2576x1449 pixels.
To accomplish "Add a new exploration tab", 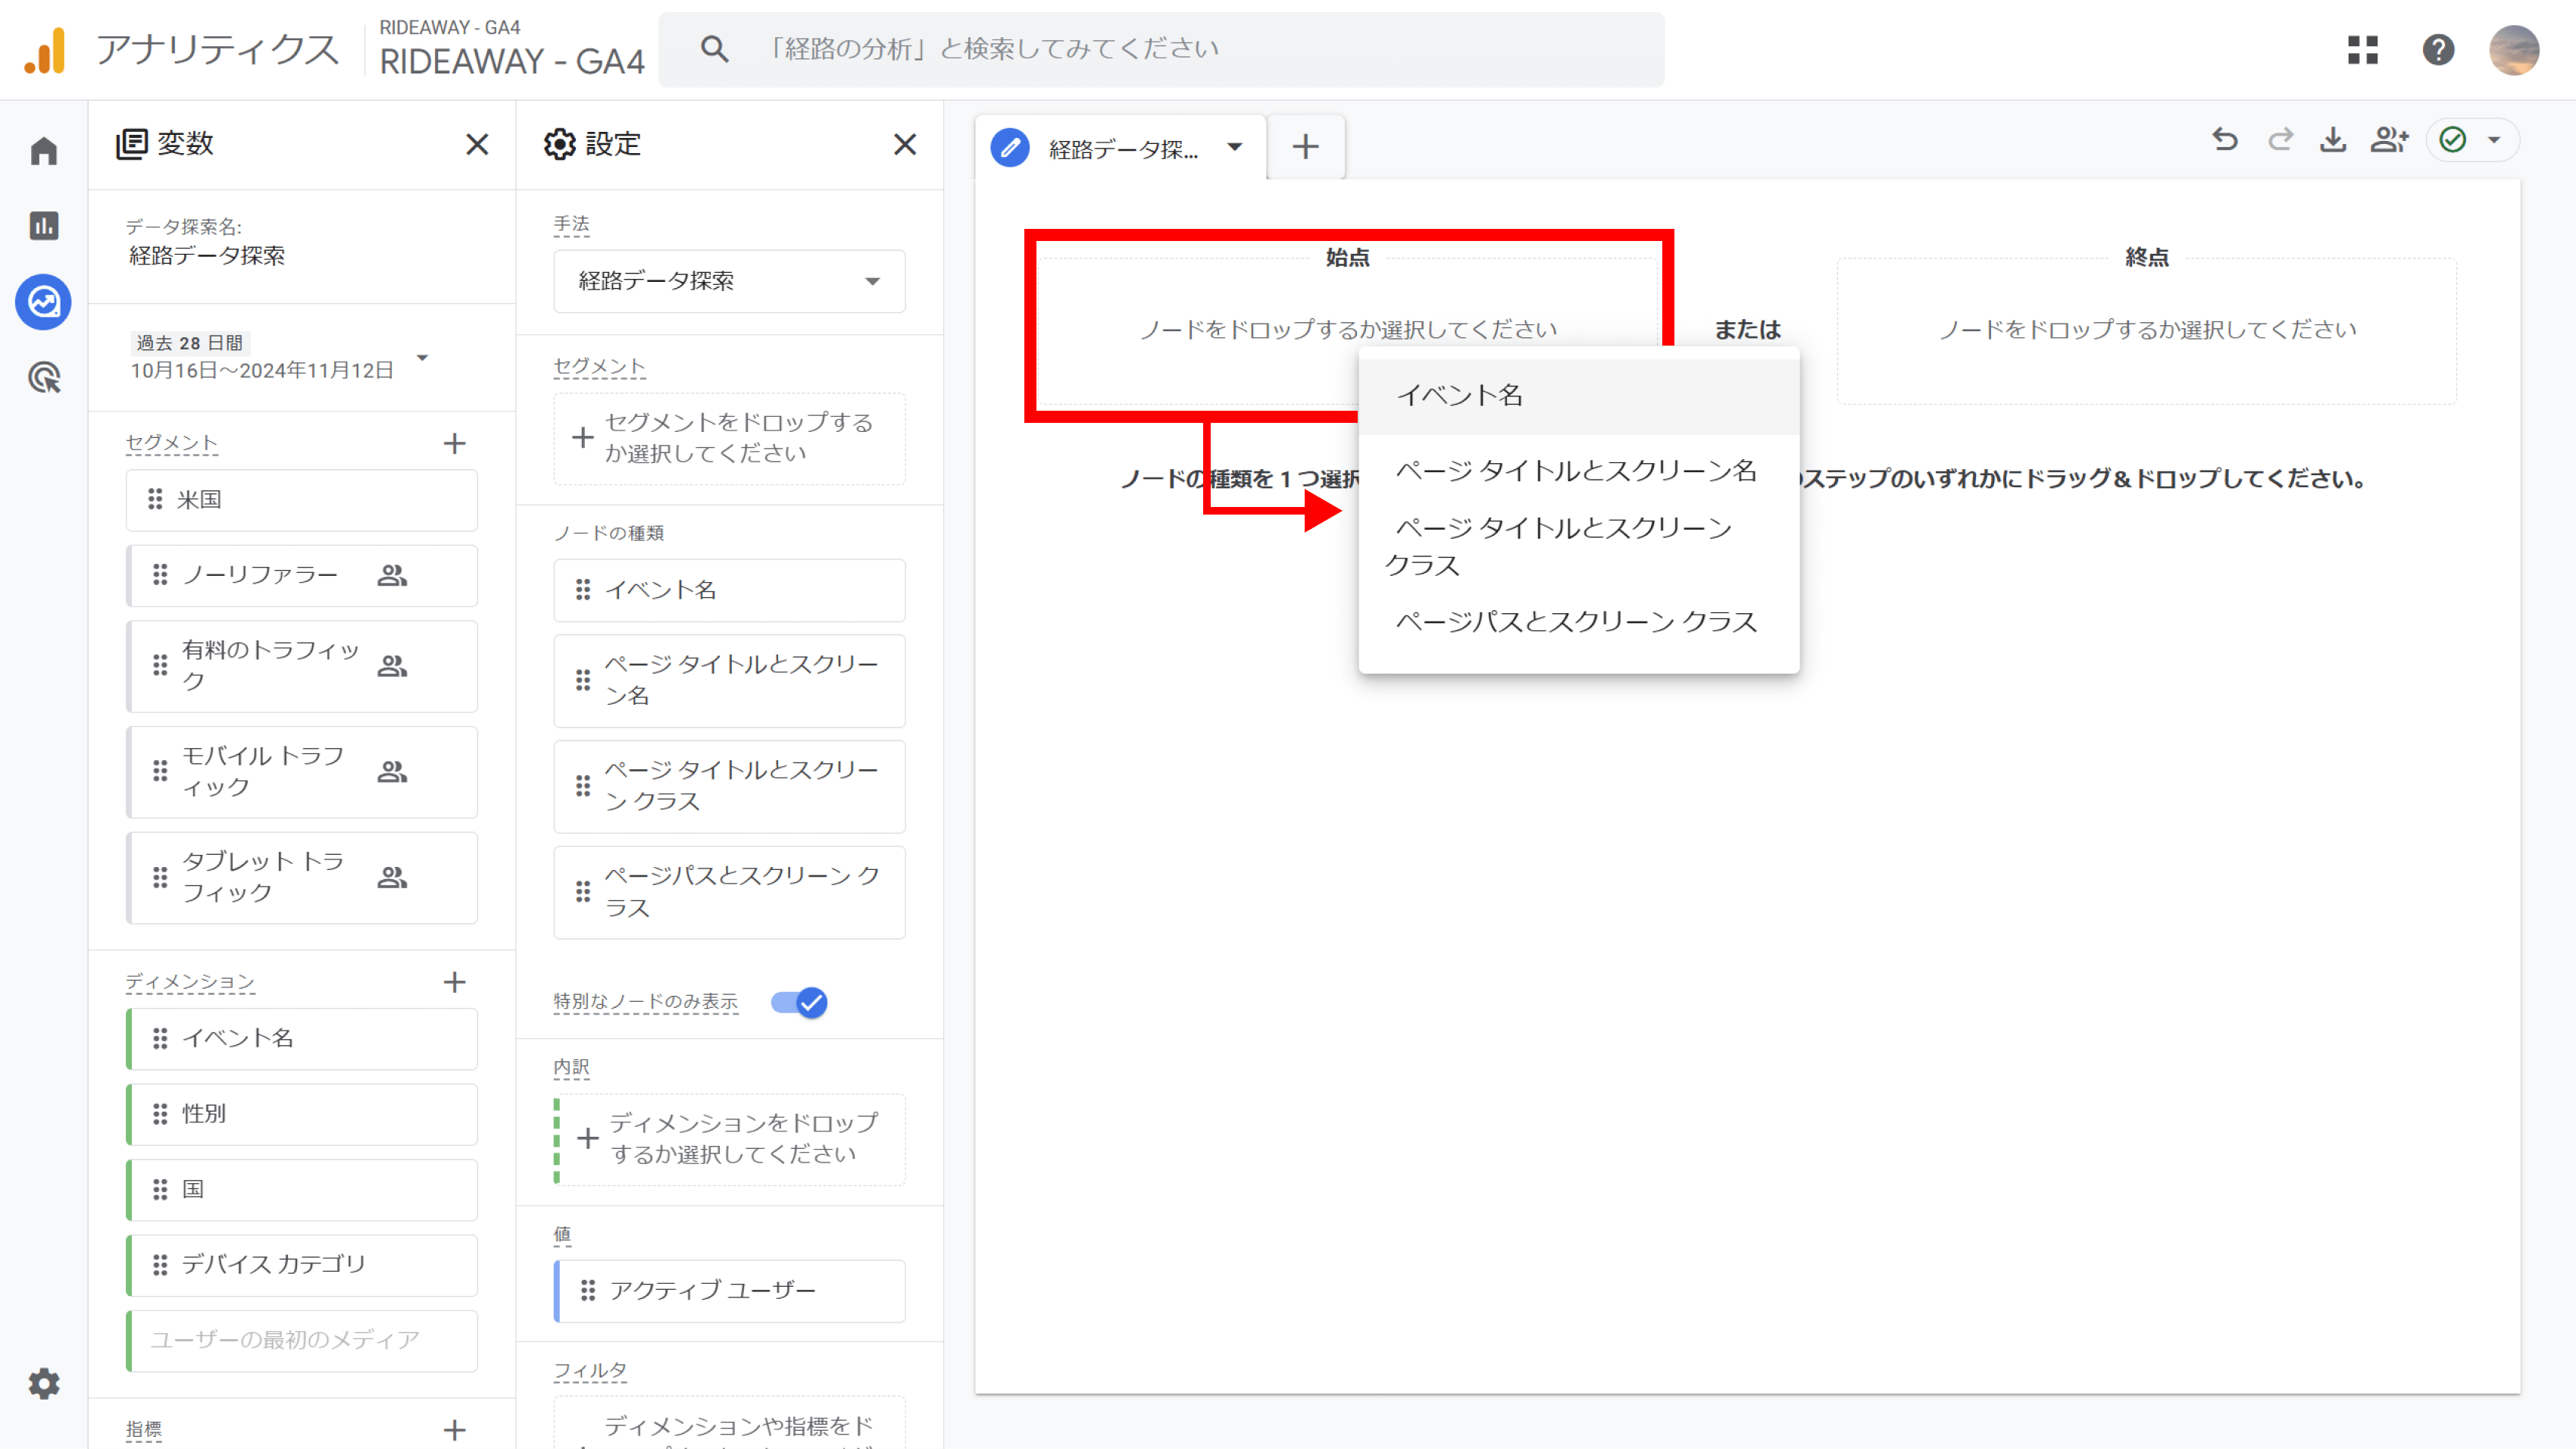I will [x=1306, y=148].
